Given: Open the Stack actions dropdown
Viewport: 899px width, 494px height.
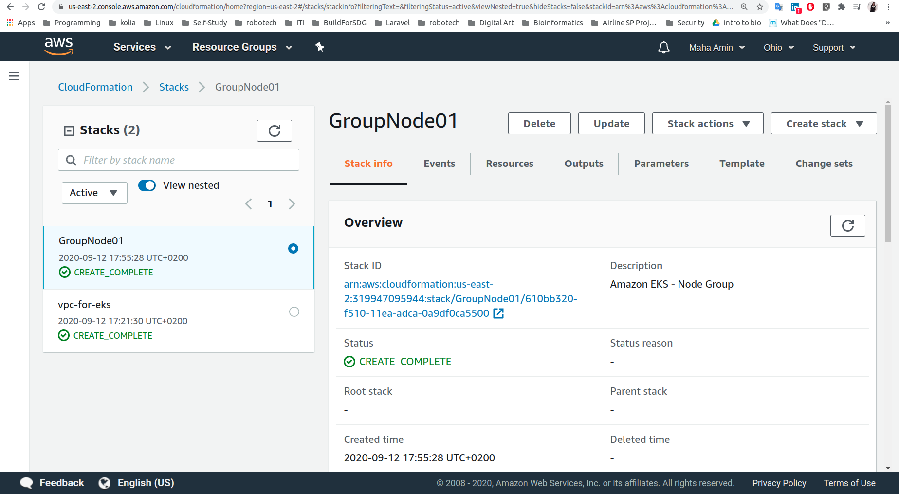Looking at the screenshot, I should pos(708,124).
